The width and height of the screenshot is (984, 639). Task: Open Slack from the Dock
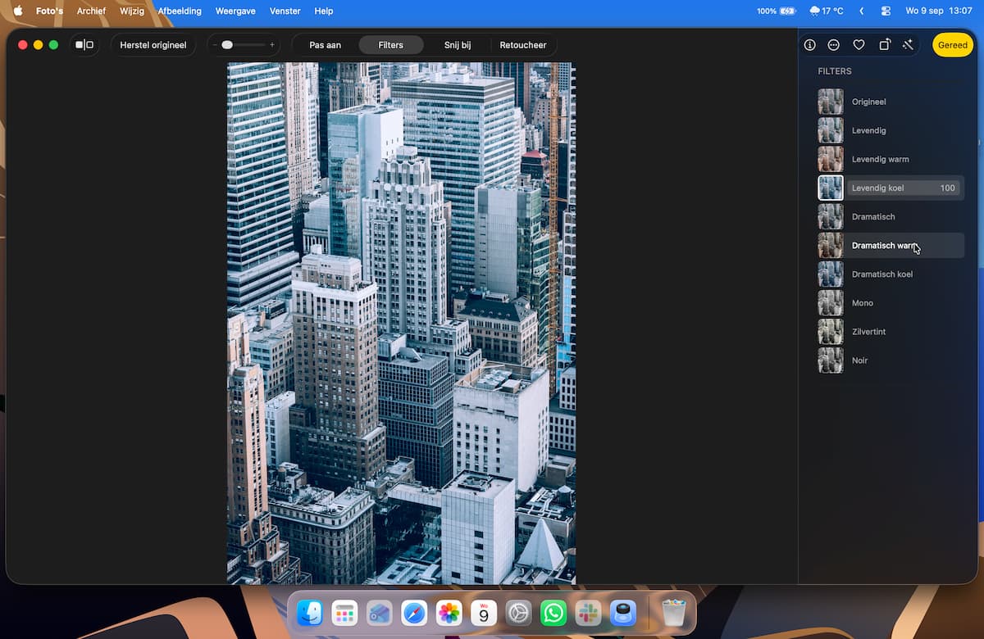click(589, 613)
